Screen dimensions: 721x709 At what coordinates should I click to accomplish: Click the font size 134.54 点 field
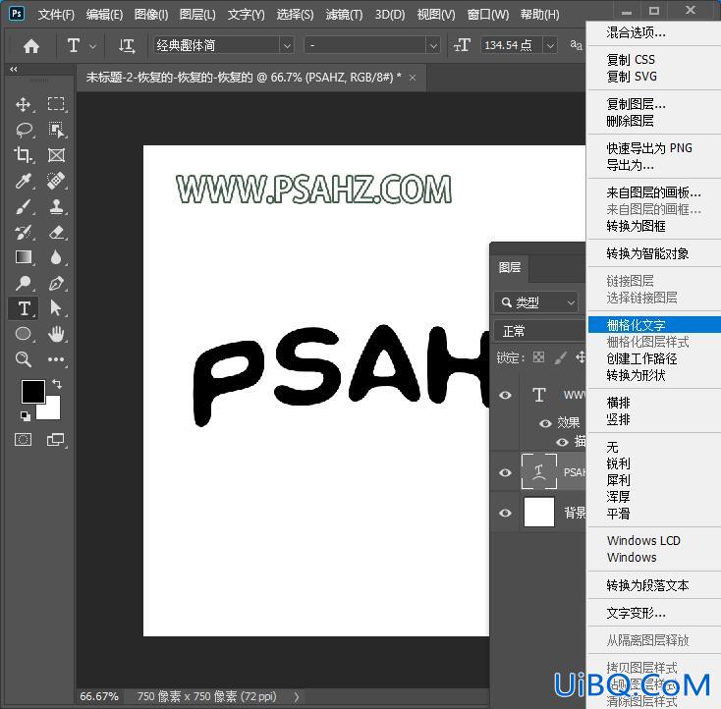512,45
